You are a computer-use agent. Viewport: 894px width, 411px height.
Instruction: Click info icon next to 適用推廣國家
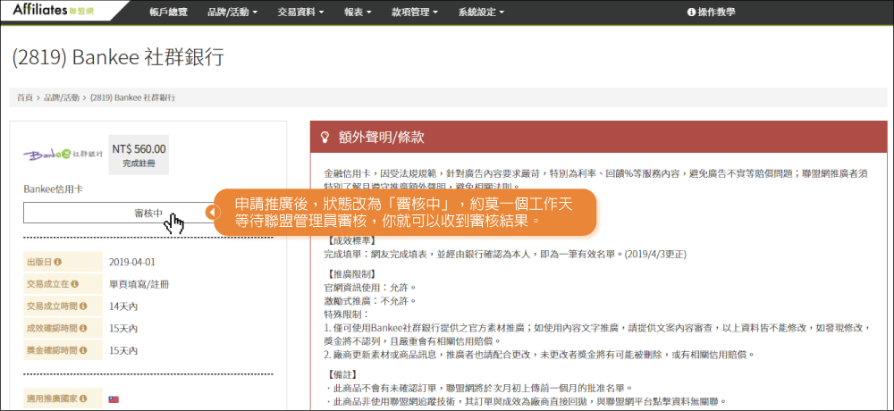tap(83, 398)
